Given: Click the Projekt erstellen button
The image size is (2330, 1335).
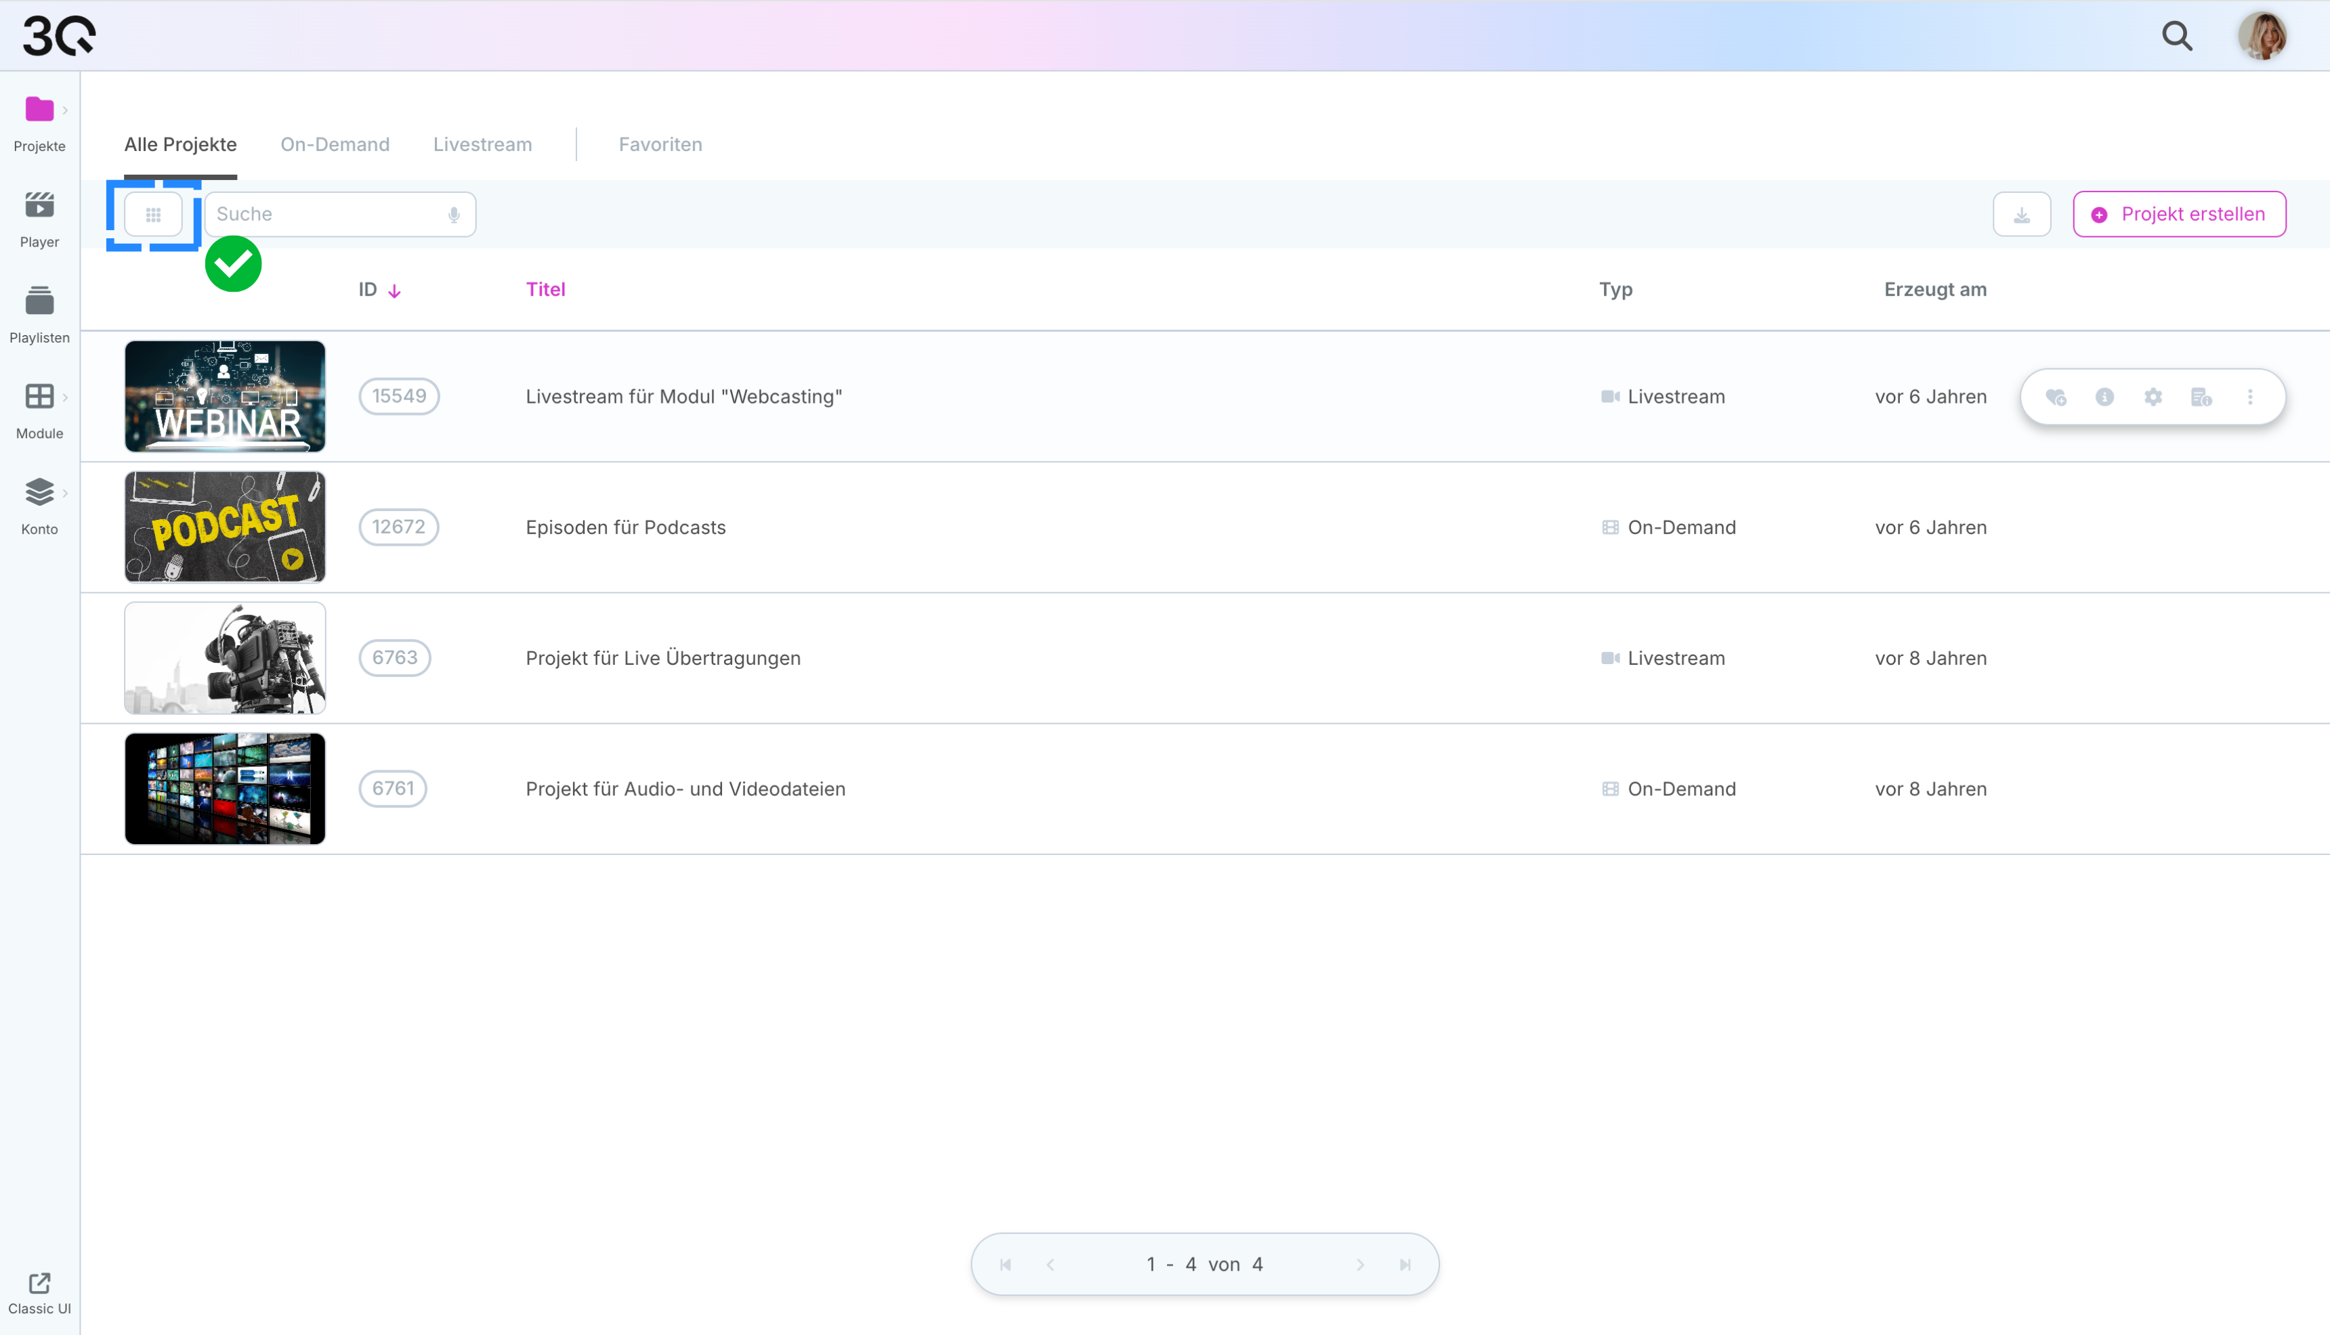Looking at the screenshot, I should (x=2179, y=215).
